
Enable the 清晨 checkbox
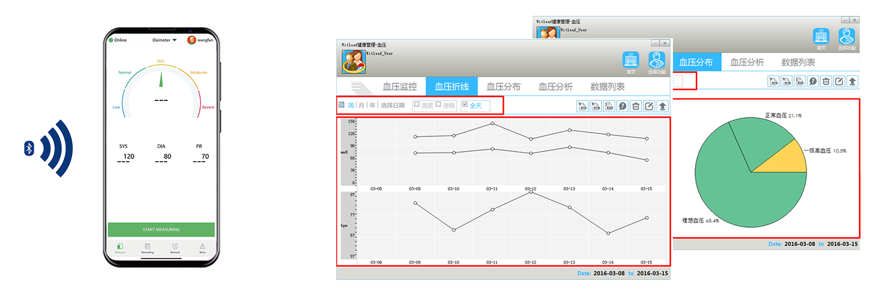417,105
